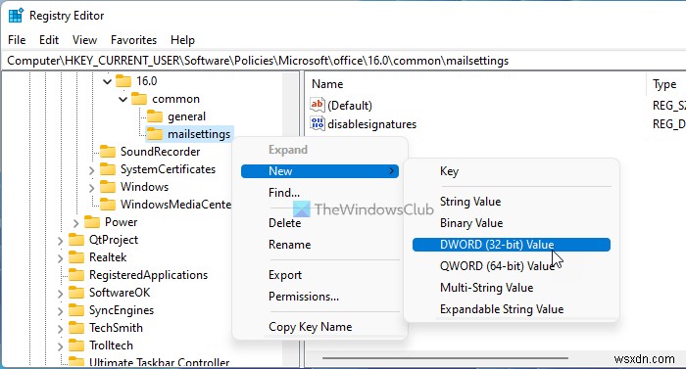The height and width of the screenshot is (369, 686).
Task: Collapse the common key
Action: tap(122, 99)
